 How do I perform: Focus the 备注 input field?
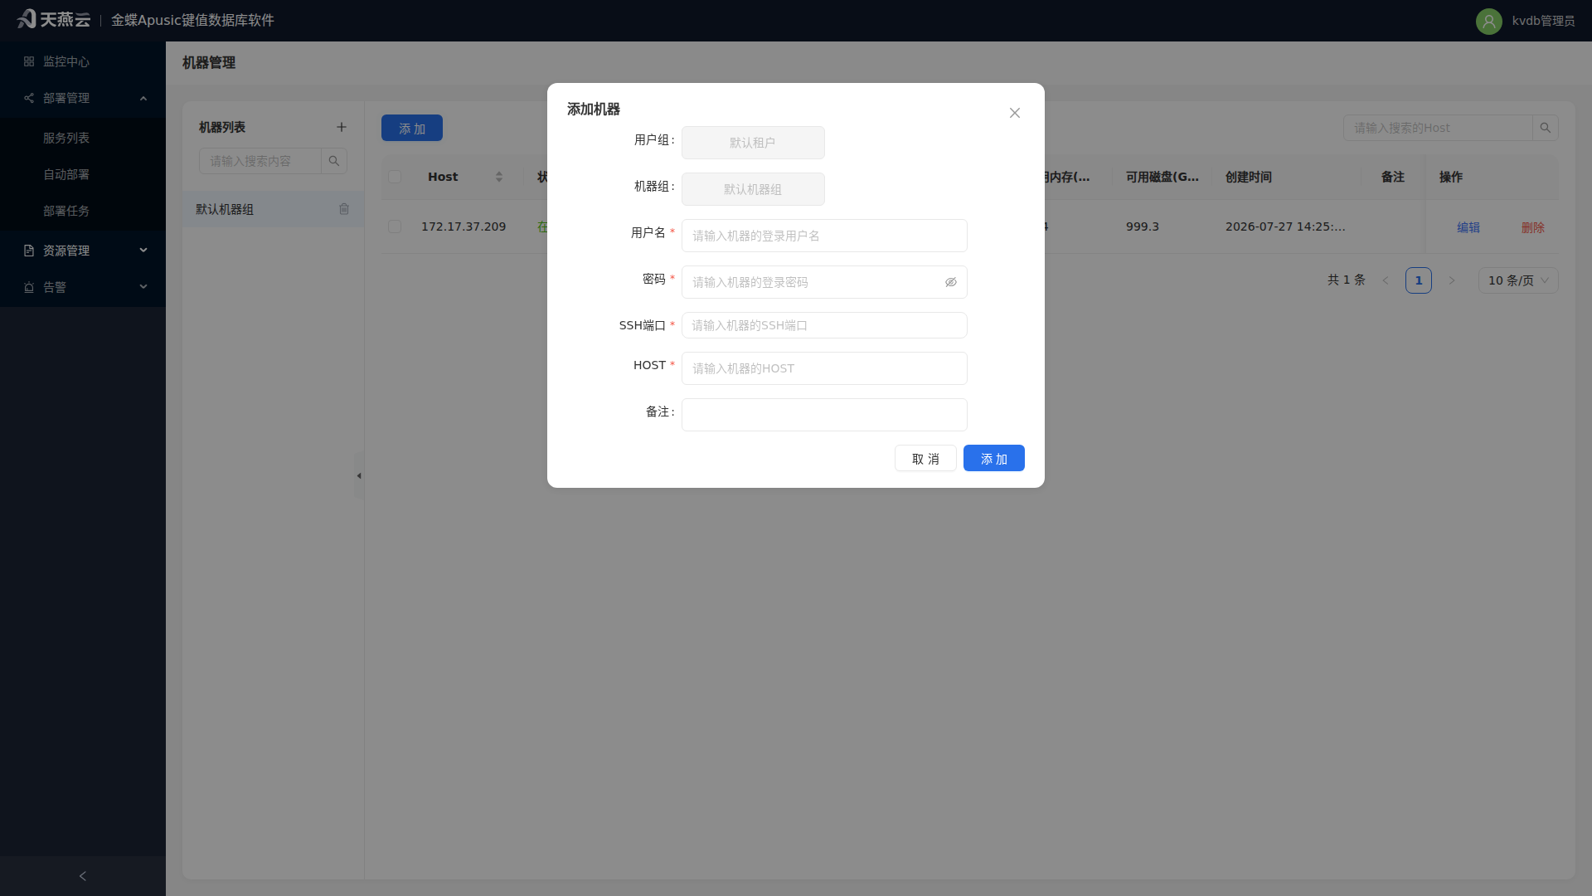[x=824, y=415]
